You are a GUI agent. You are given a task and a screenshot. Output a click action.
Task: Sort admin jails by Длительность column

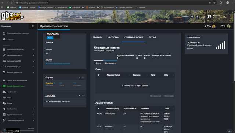(x=130, y=108)
